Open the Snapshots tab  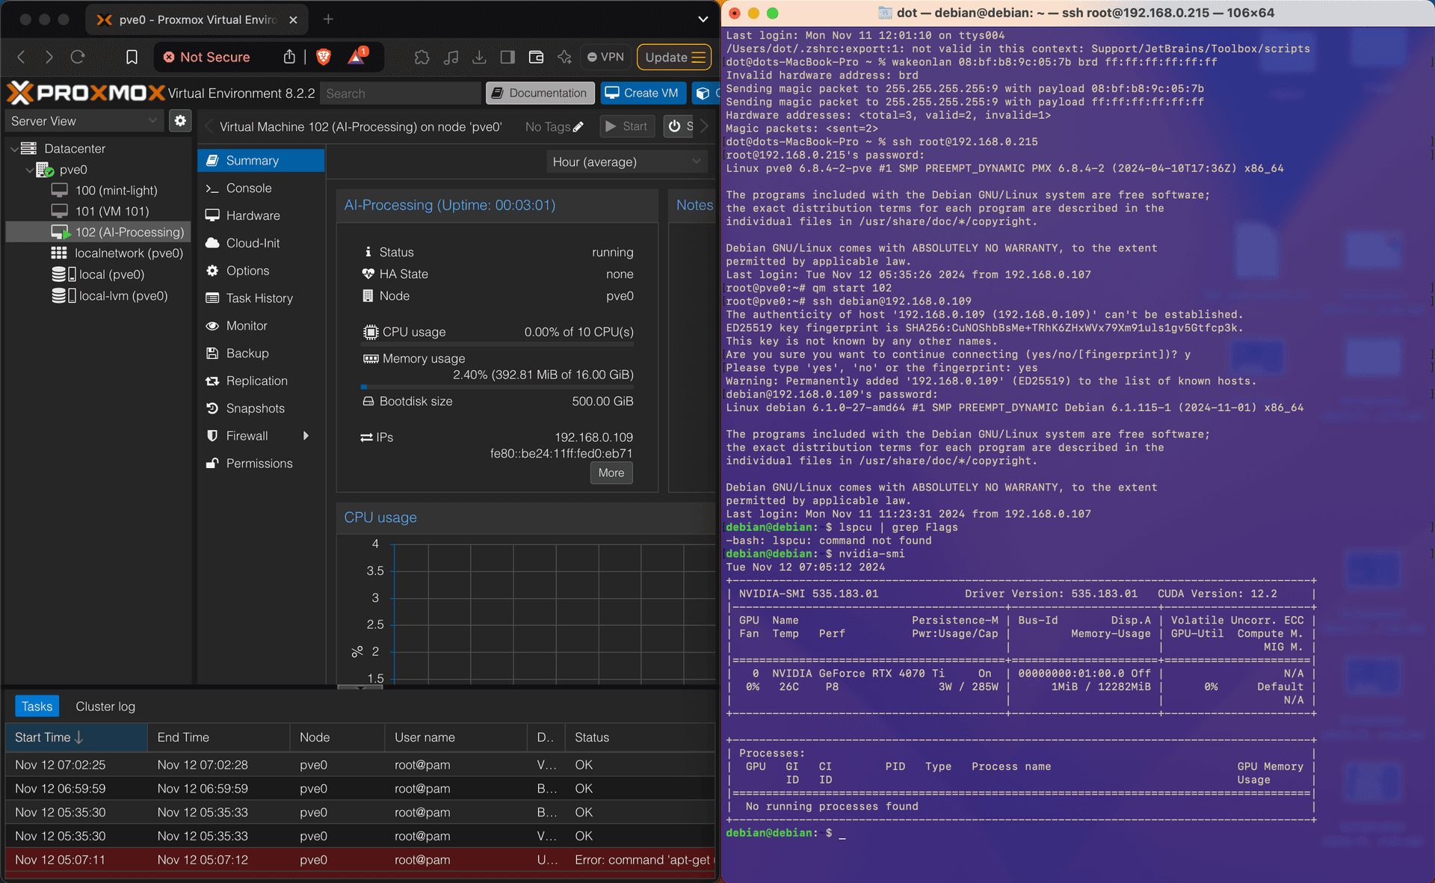[x=261, y=408]
